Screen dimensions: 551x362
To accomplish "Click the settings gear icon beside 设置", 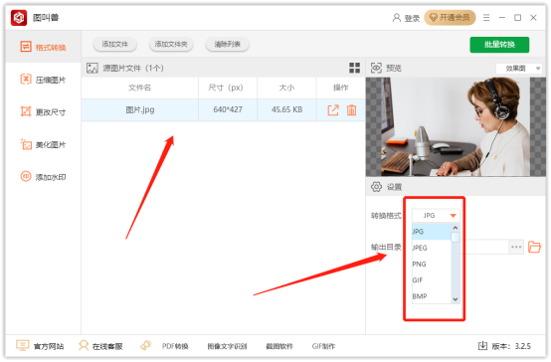I will pyautogui.click(x=376, y=187).
